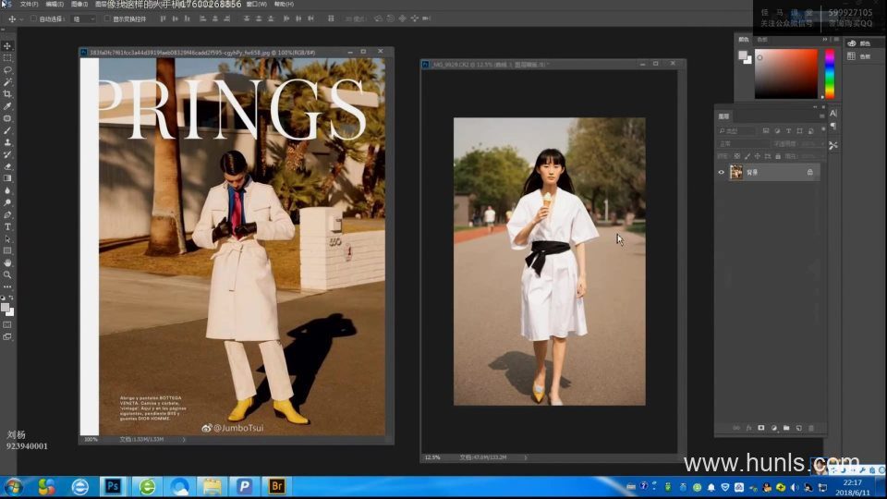887x499 pixels.
Task: Open the layer blend mode dropdown
Action: (742, 144)
